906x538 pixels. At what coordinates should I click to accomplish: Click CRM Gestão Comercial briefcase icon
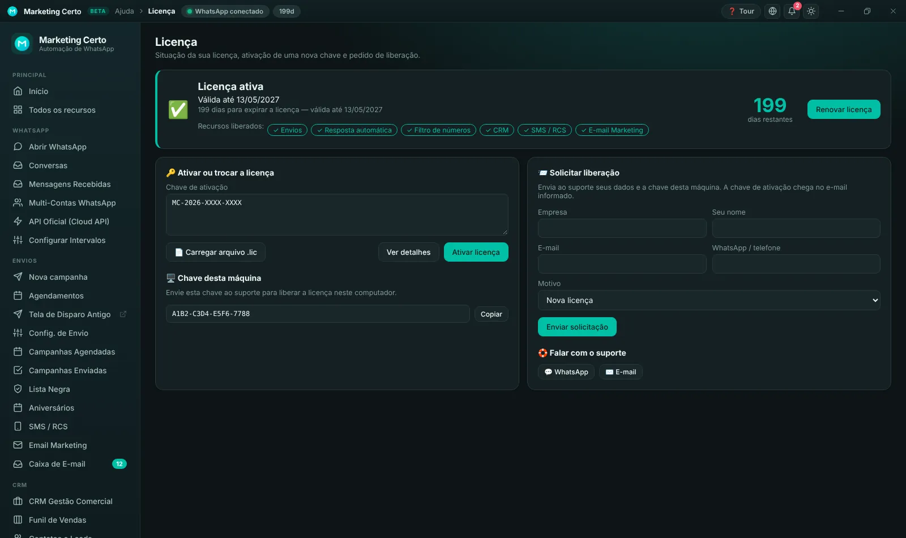point(18,501)
